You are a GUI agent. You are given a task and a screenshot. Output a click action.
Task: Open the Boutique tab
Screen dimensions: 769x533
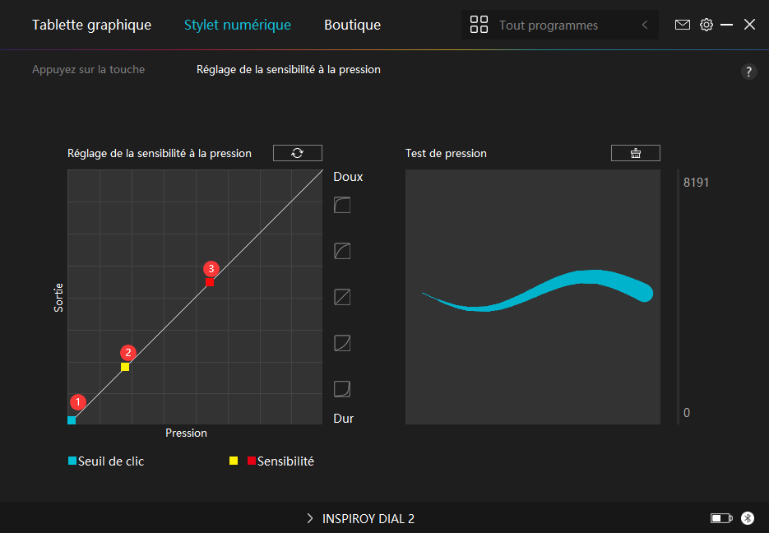(352, 25)
